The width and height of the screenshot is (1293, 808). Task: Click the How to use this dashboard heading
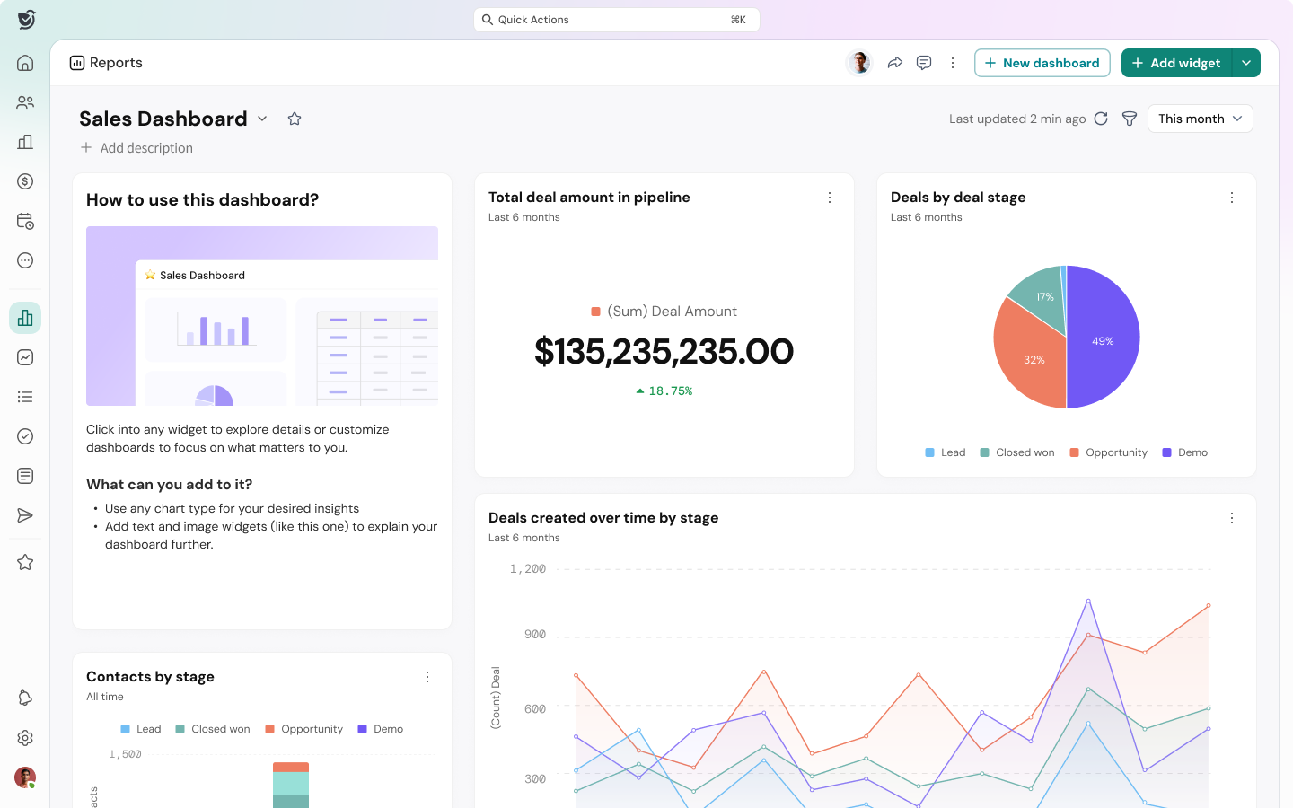coord(202,200)
